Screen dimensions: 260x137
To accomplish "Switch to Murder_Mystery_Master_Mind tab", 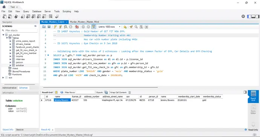I will (x=84, y=22).
